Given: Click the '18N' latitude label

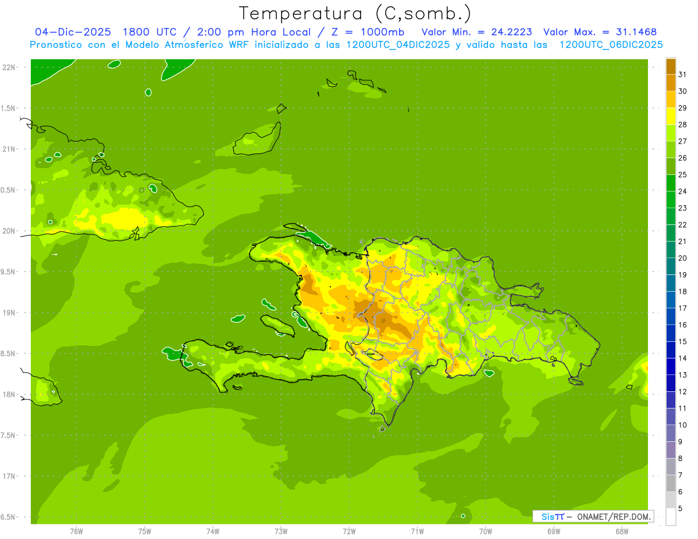Looking at the screenshot, I should (9, 394).
